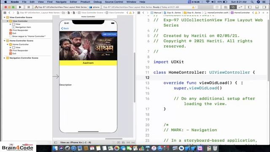
Task: Open the code snippets library (curly braces)
Action: click(217, 7)
